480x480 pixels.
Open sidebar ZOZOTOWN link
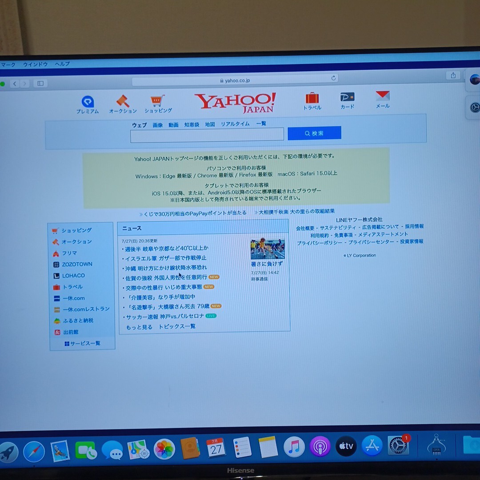[x=77, y=264]
